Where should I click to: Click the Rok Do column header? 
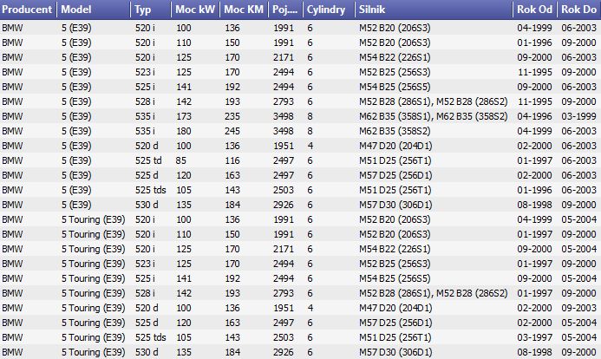578,10
